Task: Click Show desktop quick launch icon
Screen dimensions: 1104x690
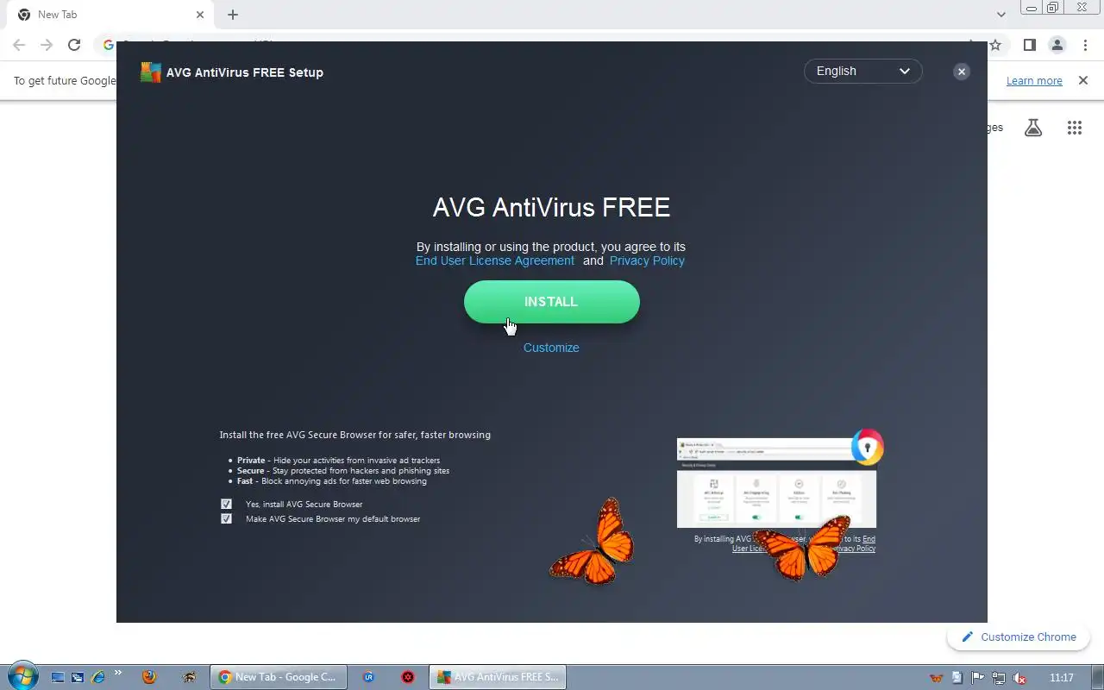Action: coord(58,677)
